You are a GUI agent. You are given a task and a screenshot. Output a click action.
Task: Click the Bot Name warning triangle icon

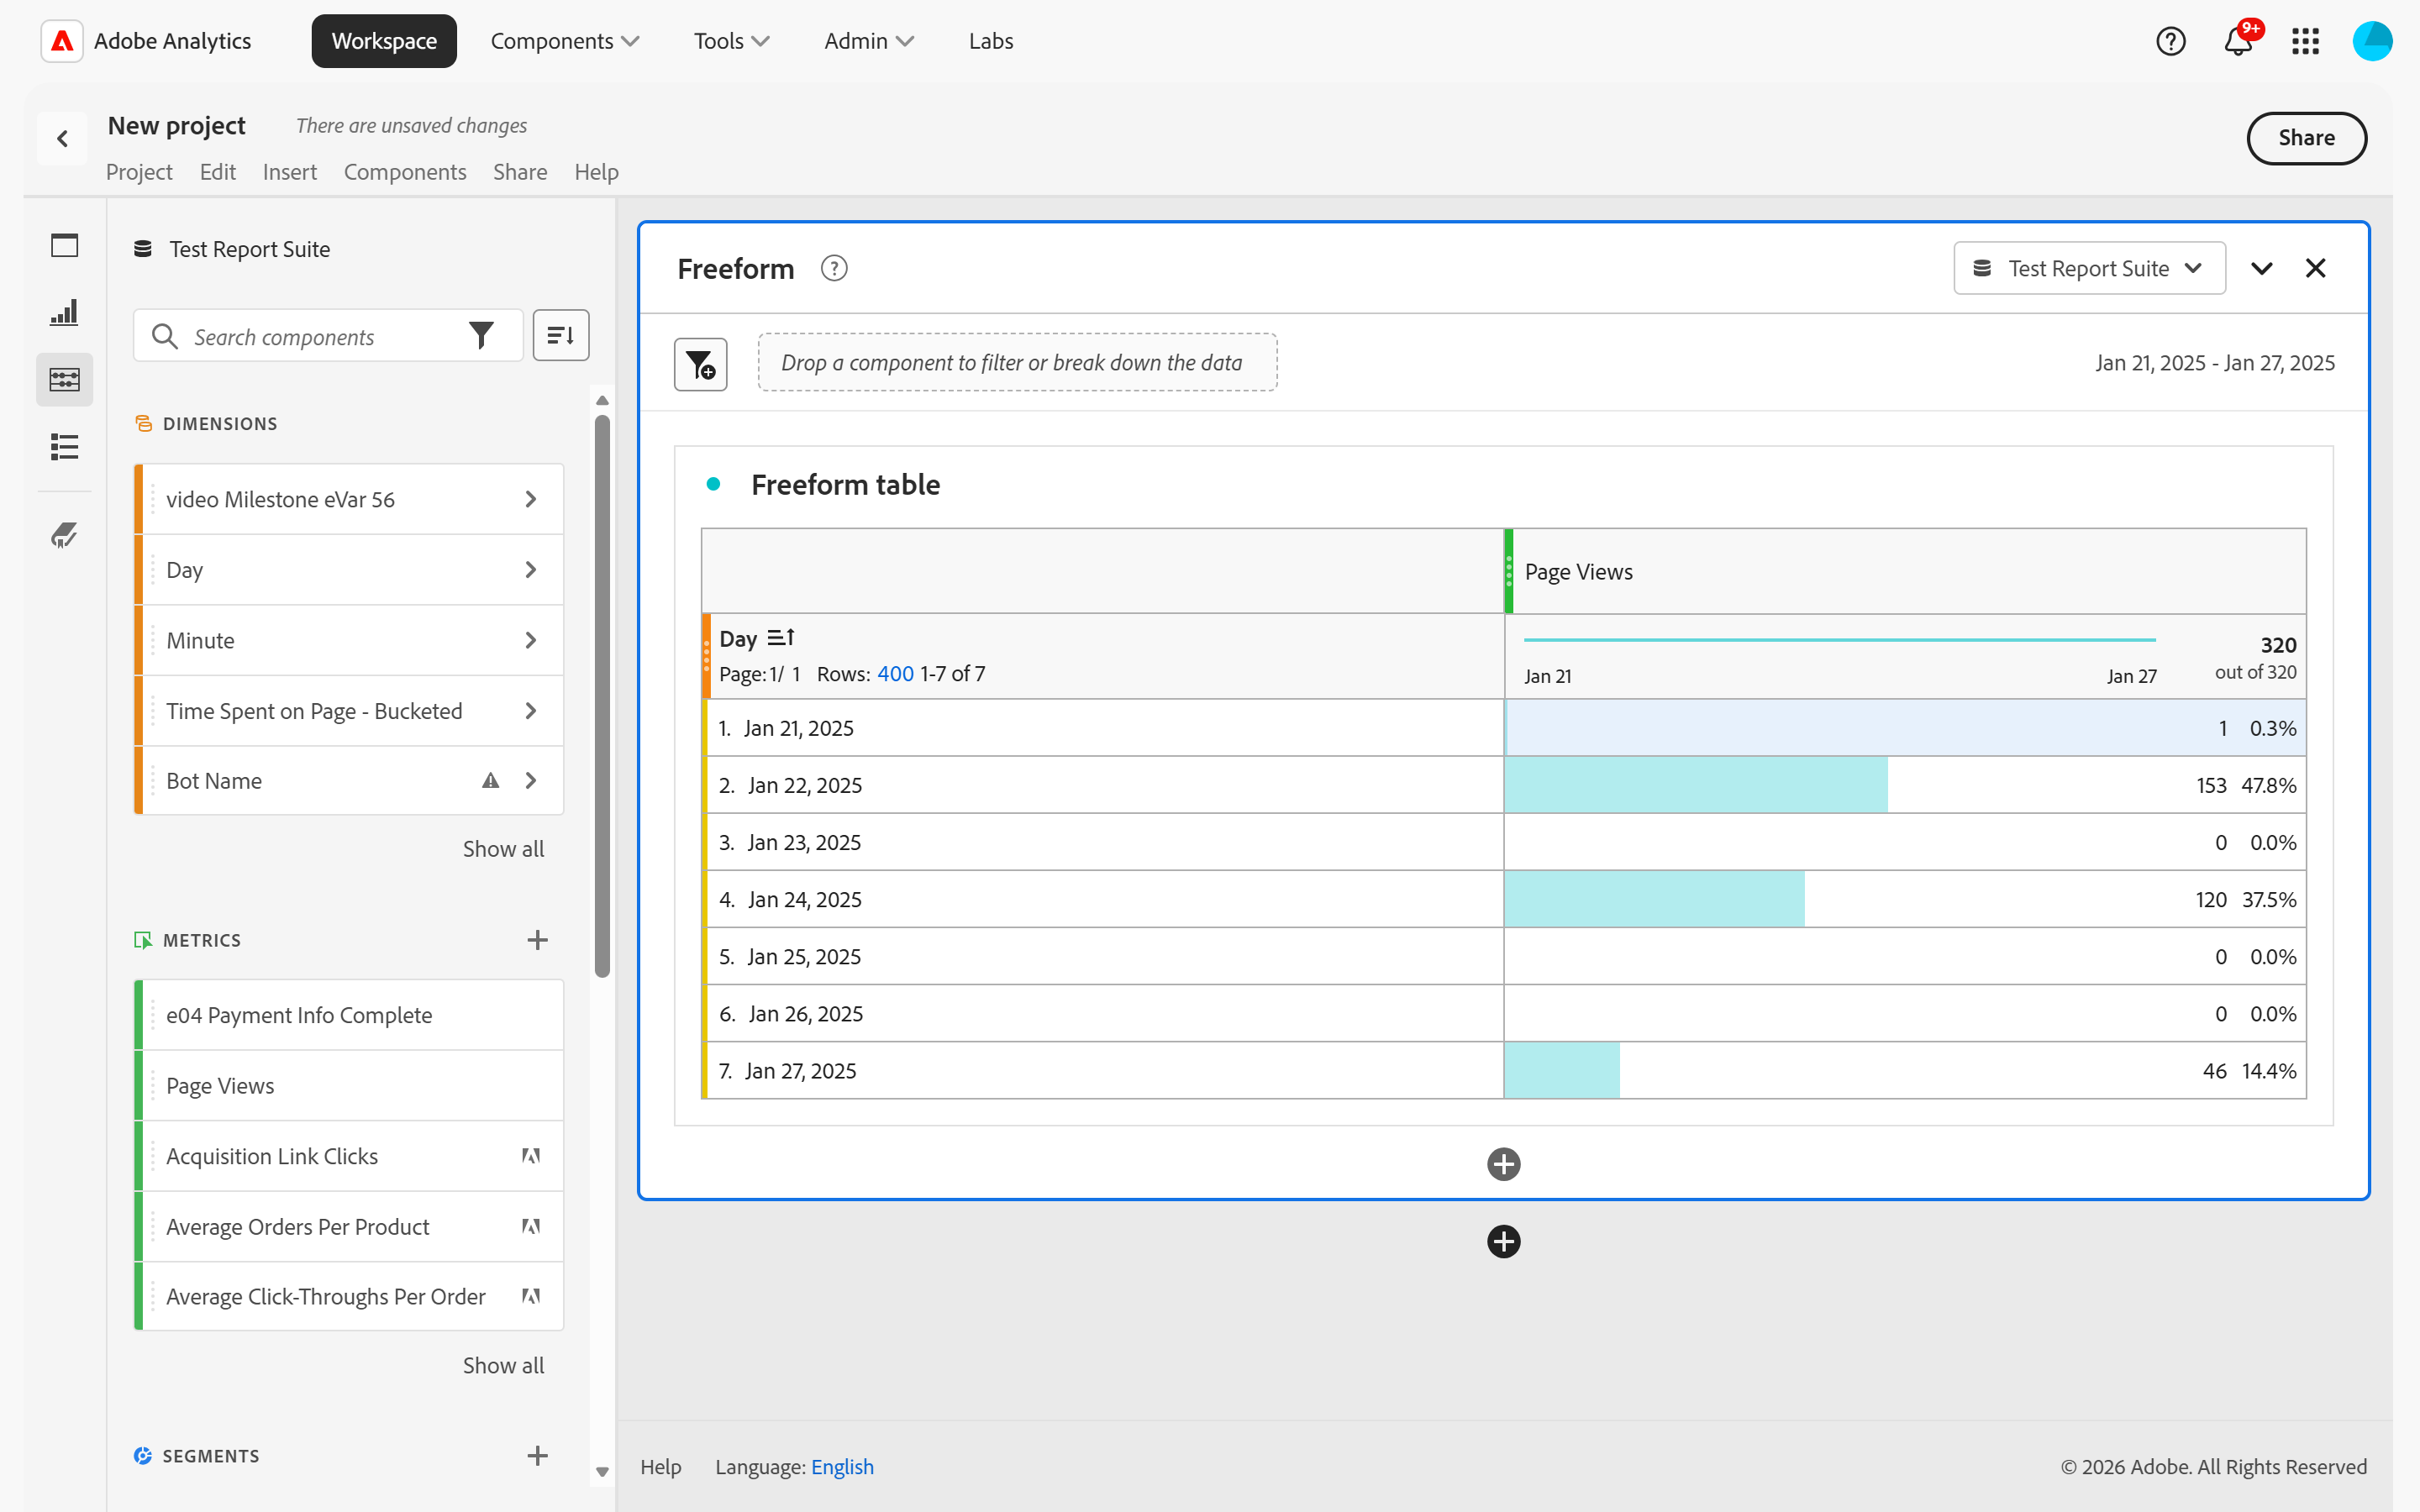click(490, 781)
